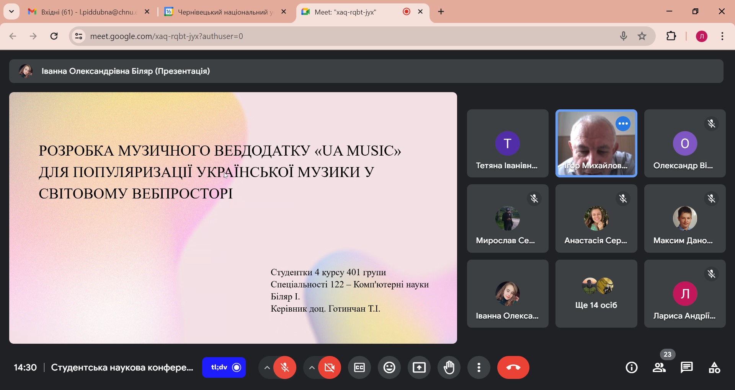Click the meeting name Студентська наукова конфере...
The height and width of the screenshot is (390, 735).
click(x=122, y=368)
